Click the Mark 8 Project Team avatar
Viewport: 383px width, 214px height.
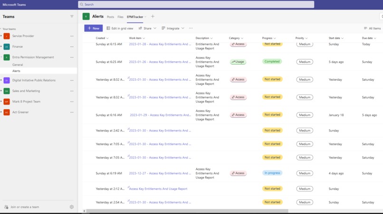tap(7, 102)
